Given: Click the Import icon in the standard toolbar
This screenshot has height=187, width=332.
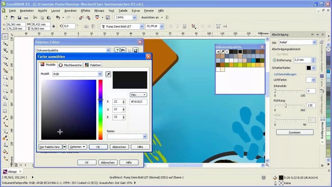Looking at the screenshot, I should (x=81, y=18).
